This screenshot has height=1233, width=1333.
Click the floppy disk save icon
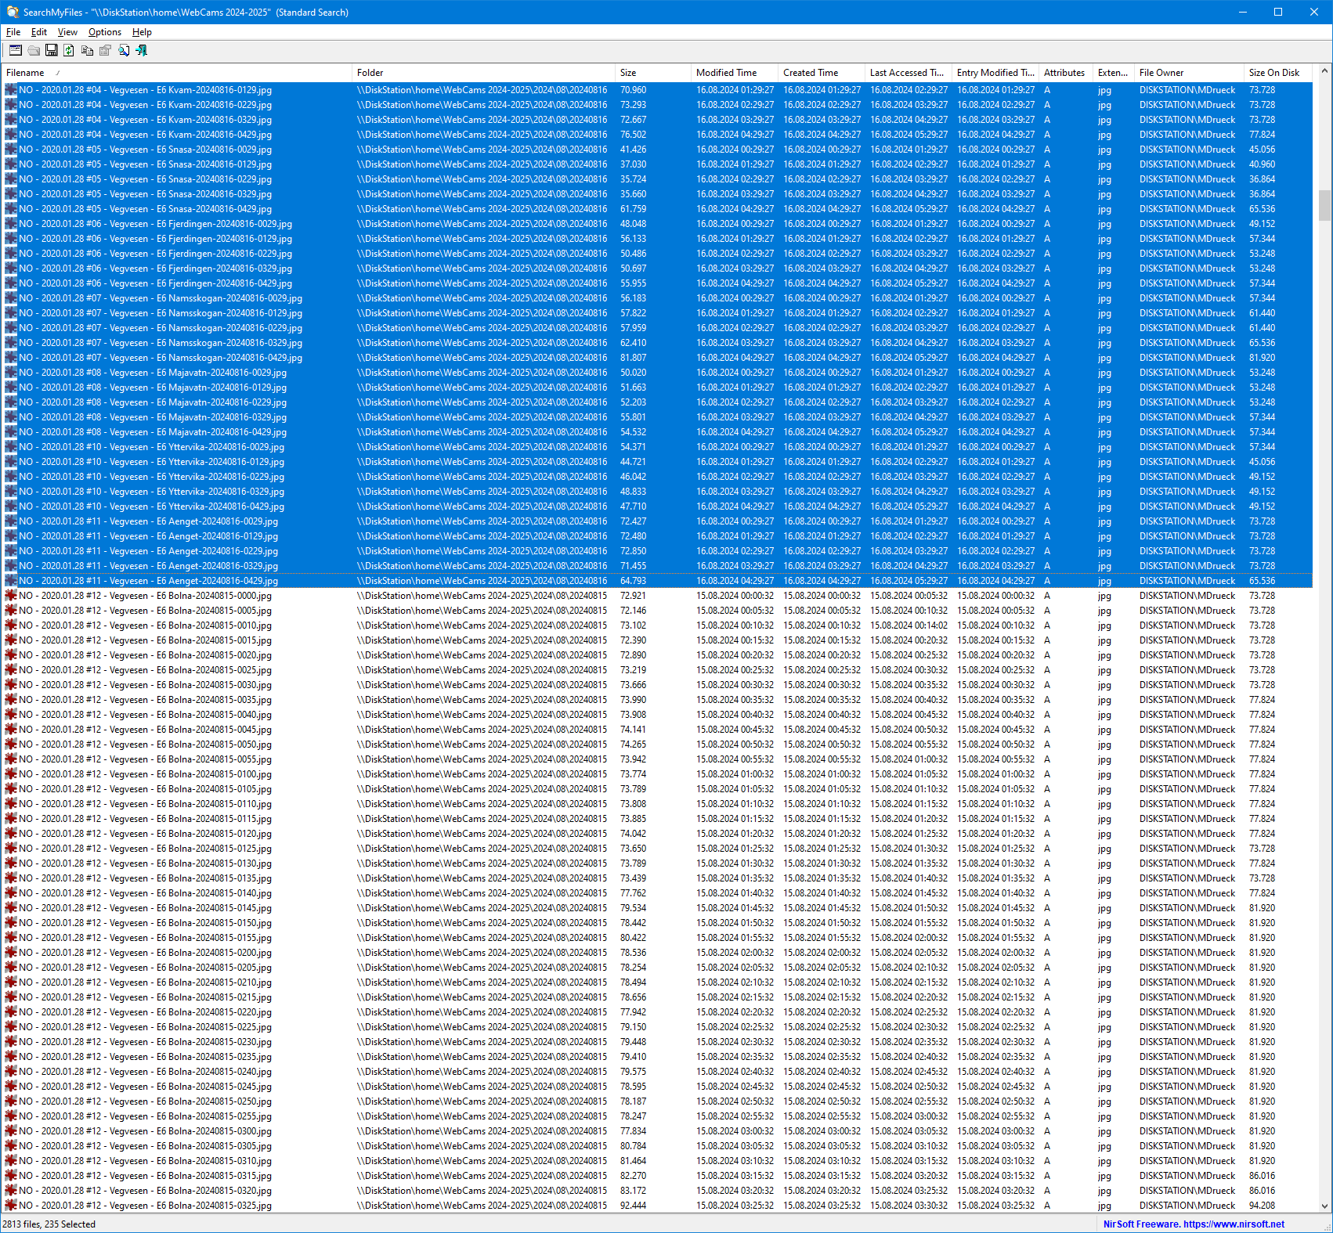pyautogui.click(x=52, y=50)
